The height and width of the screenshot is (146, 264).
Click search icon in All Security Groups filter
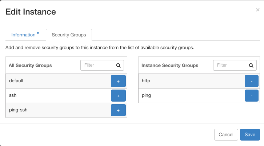tap(119, 66)
